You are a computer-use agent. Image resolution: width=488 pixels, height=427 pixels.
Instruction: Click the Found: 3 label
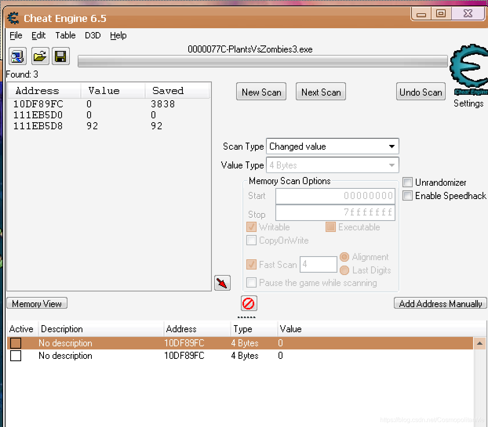coord(22,74)
